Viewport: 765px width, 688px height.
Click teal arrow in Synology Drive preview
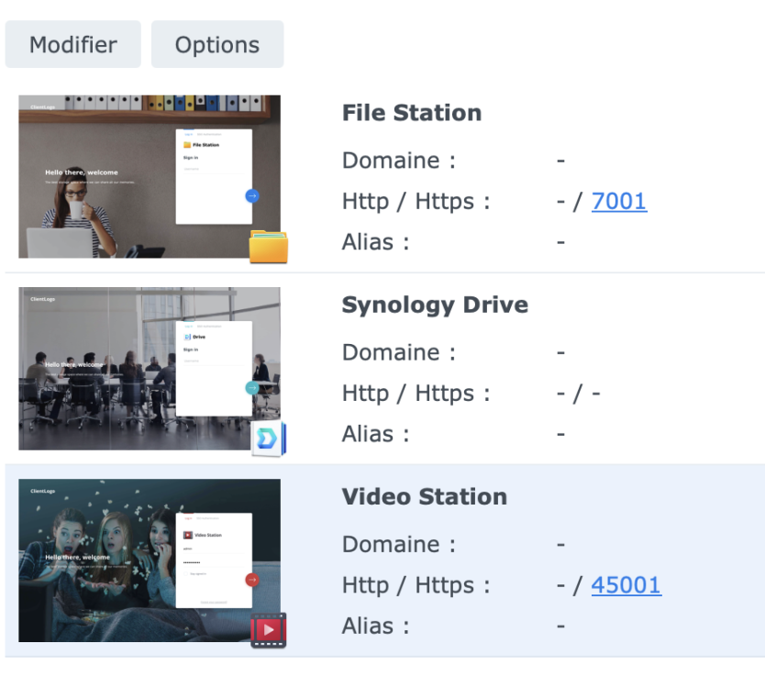tap(252, 388)
